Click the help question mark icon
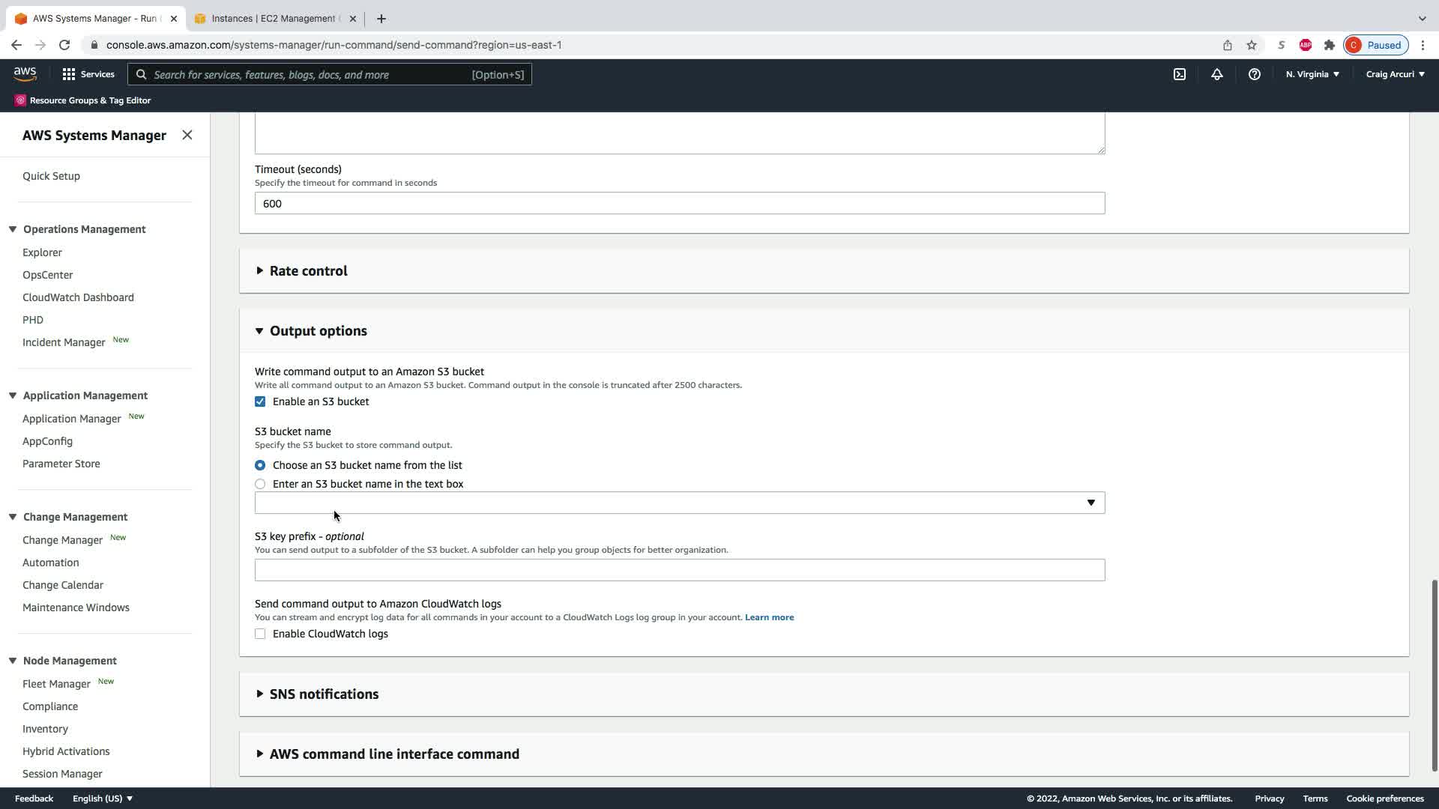This screenshot has width=1439, height=809. 1254,74
